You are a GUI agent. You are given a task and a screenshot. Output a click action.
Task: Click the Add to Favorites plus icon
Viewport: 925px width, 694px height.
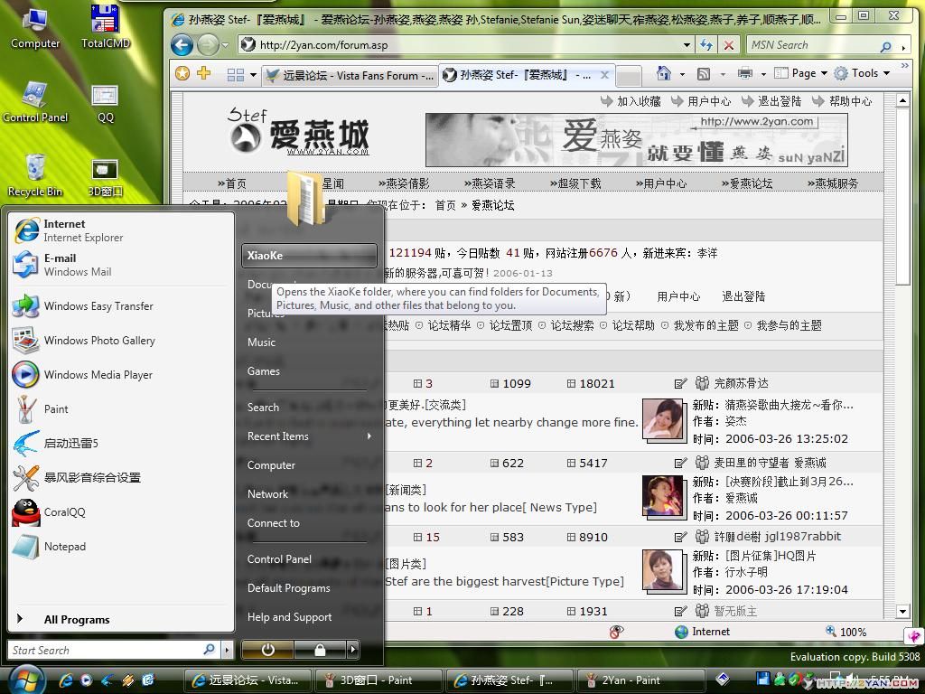[x=204, y=74]
